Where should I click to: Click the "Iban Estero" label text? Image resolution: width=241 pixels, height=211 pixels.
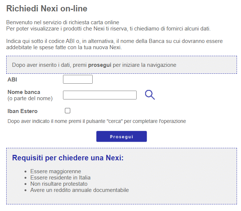point(22,111)
